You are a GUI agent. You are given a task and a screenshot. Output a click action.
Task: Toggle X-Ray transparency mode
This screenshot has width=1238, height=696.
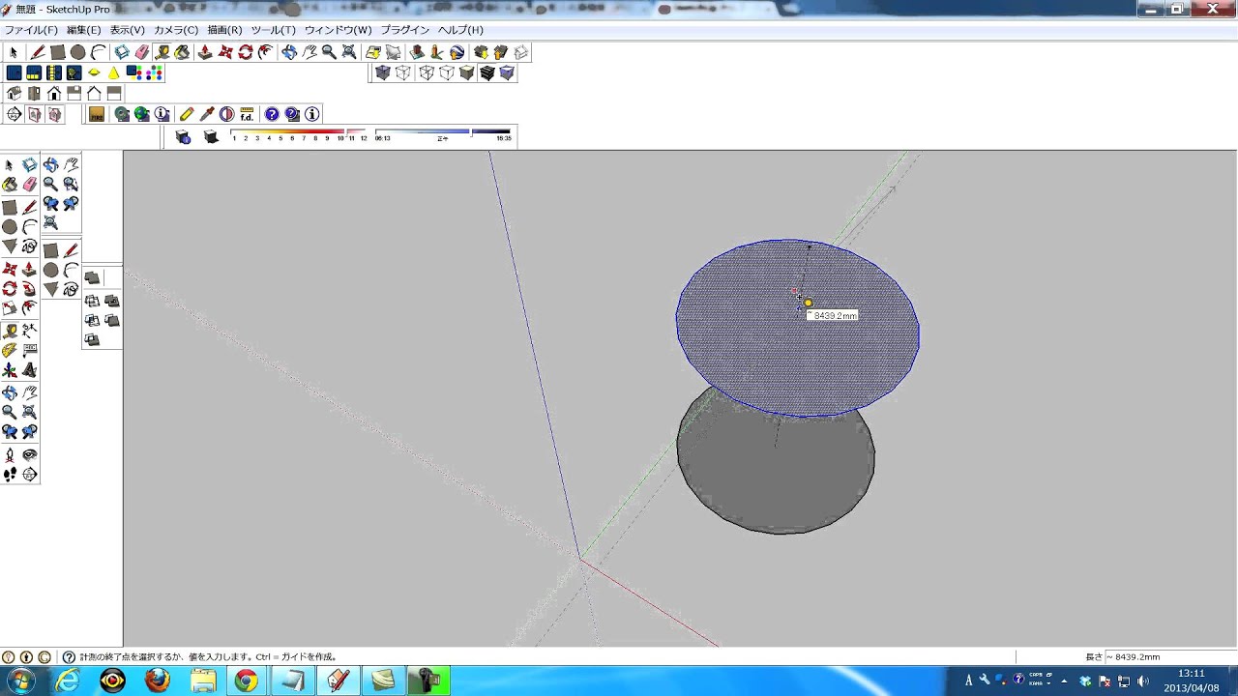coord(382,73)
